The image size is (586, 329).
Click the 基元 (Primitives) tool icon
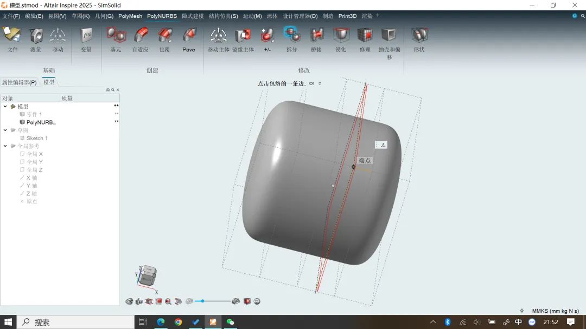116,36
